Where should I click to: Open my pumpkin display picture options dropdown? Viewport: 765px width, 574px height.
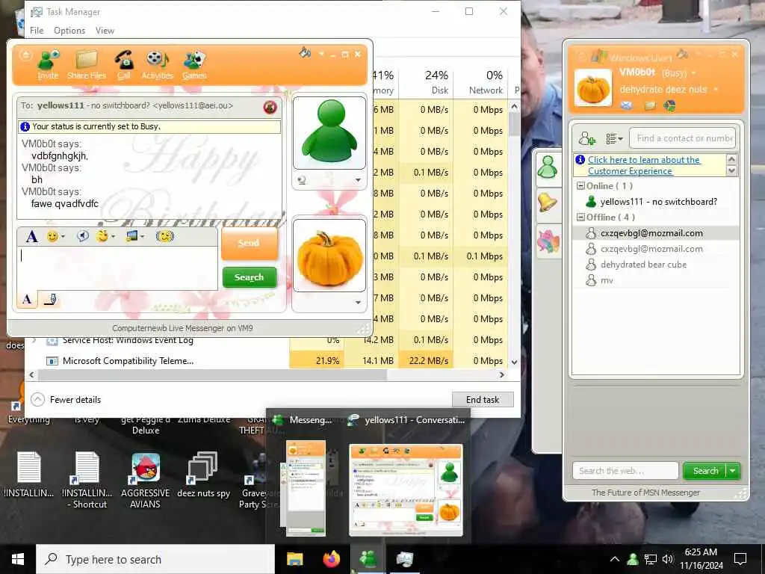pyautogui.click(x=358, y=303)
